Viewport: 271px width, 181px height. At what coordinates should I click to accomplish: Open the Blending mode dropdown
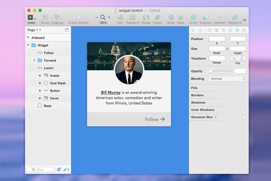228,79
